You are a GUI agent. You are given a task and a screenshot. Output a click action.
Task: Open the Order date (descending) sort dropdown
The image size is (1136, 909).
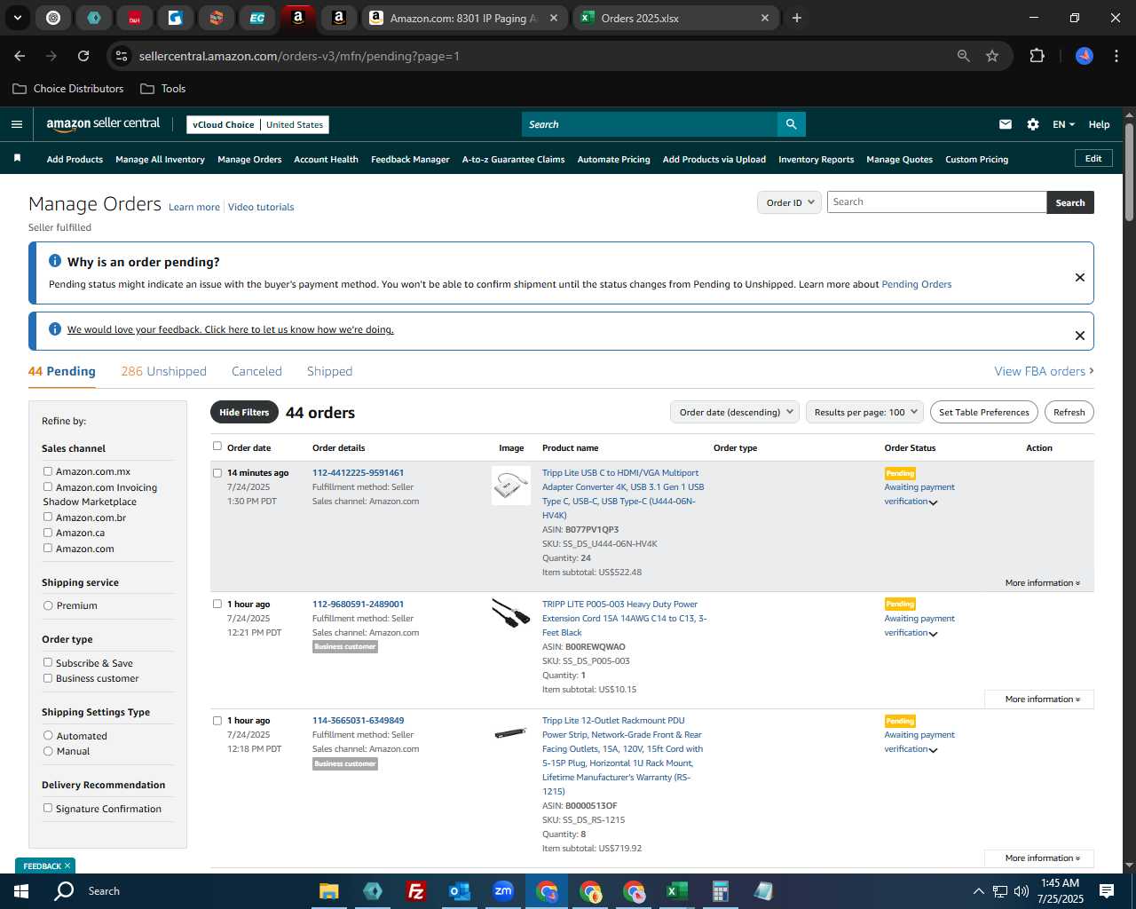tap(736, 412)
